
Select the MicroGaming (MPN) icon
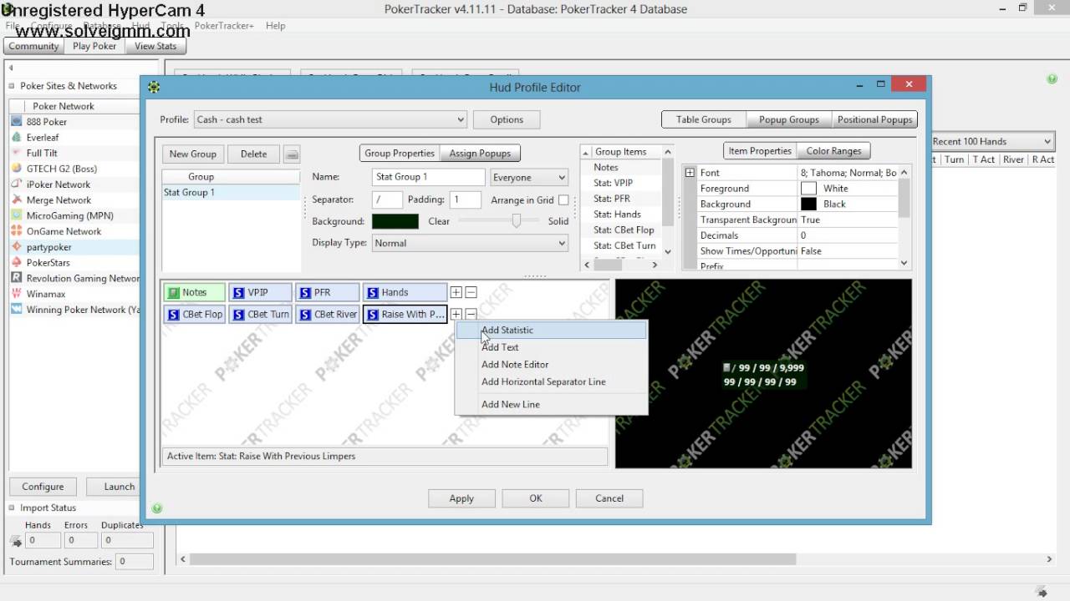(x=18, y=215)
